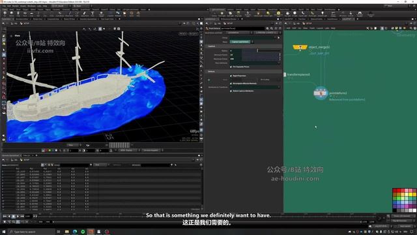This screenshot has width=417, height=235.
Task: Click the Radius value field
Action: pos(236,51)
